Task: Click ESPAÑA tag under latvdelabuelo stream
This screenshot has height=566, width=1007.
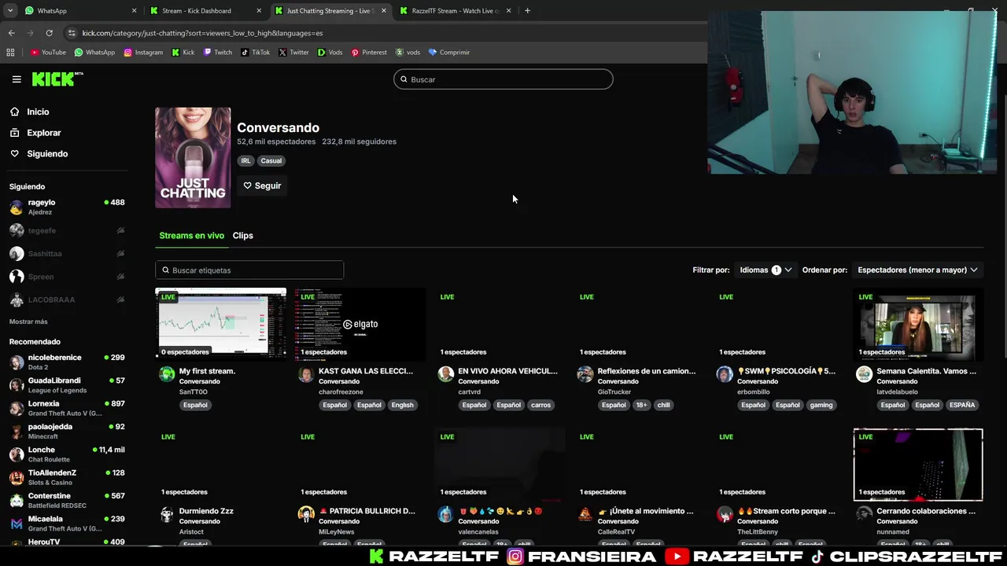Action: click(961, 405)
